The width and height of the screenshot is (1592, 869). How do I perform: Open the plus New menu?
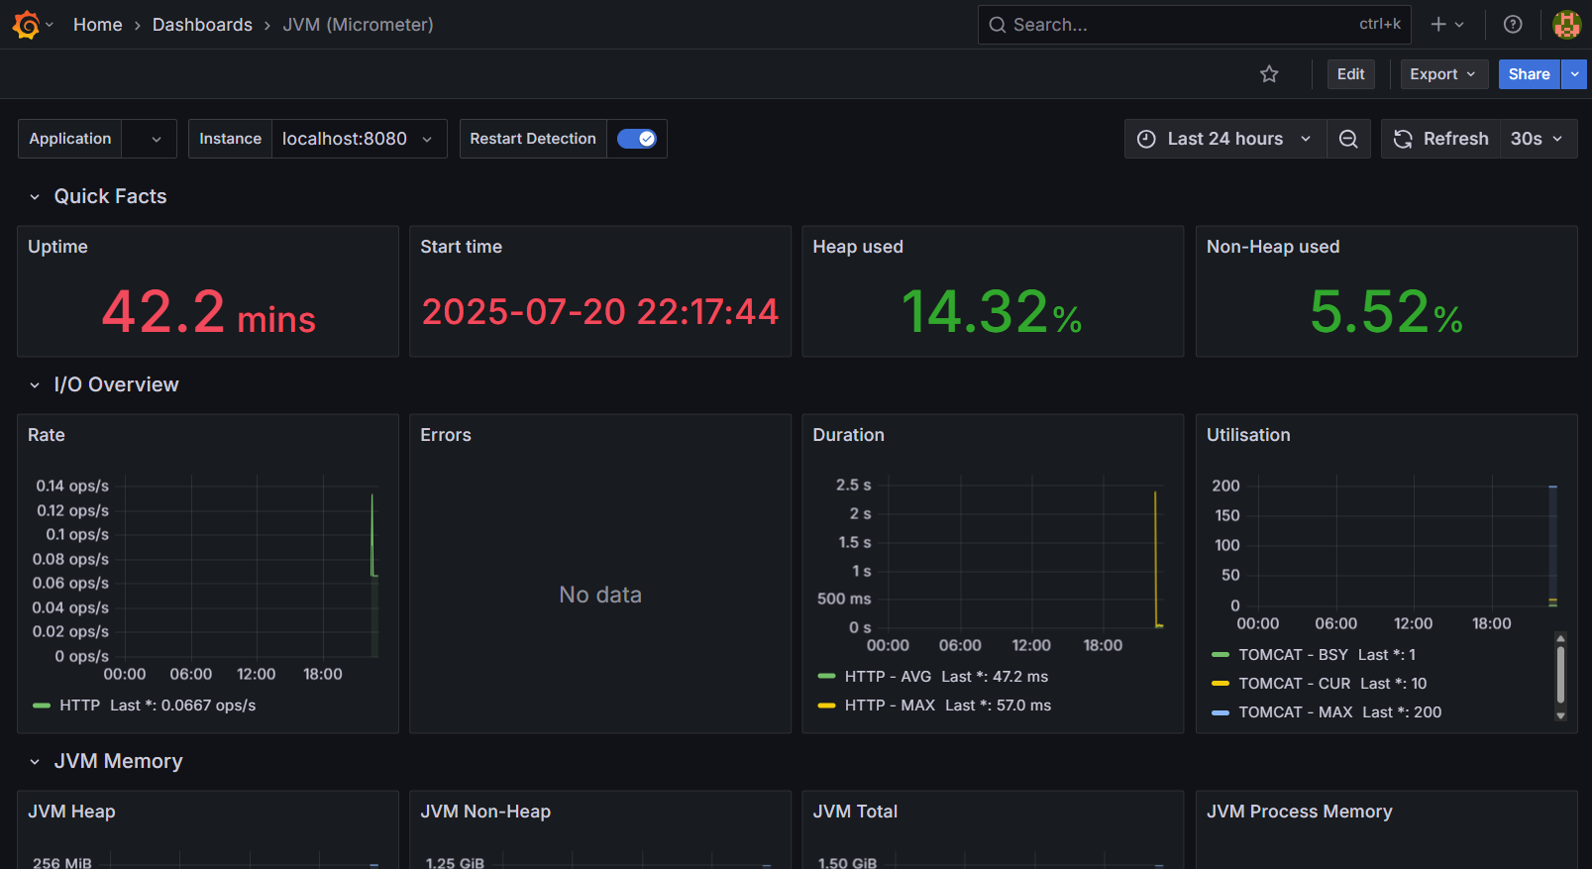pos(1447,25)
